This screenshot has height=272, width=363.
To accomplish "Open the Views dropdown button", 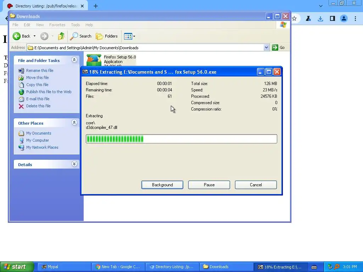I will pyautogui.click(x=129, y=36).
